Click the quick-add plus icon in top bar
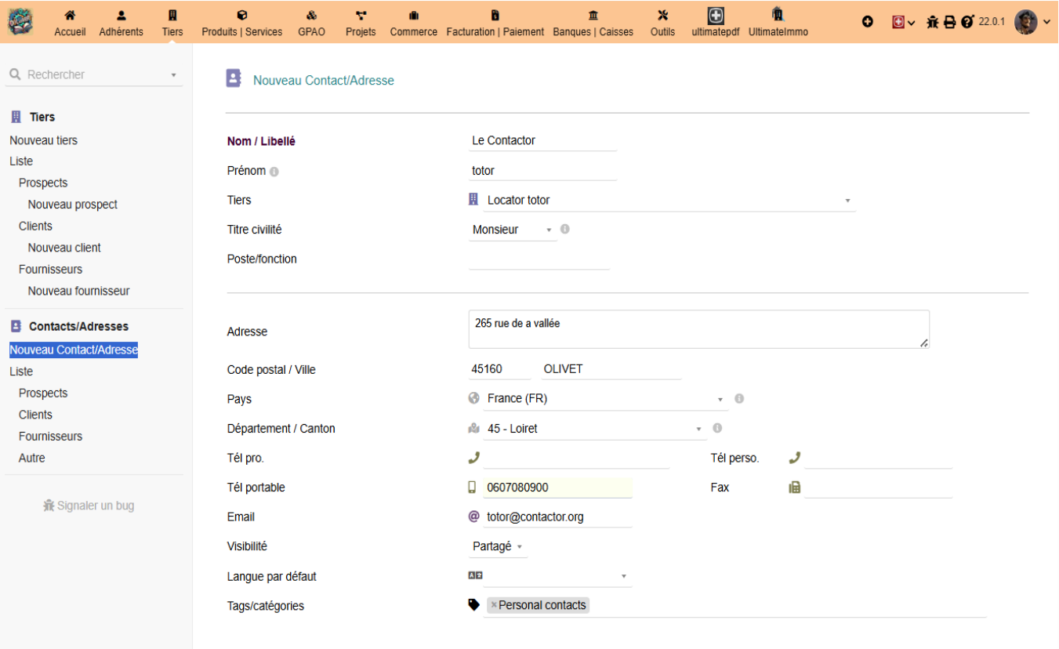1059x649 pixels. pyautogui.click(x=868, y=22)
